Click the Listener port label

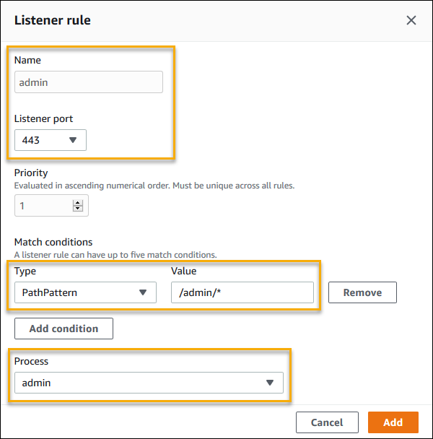[43, 118]
